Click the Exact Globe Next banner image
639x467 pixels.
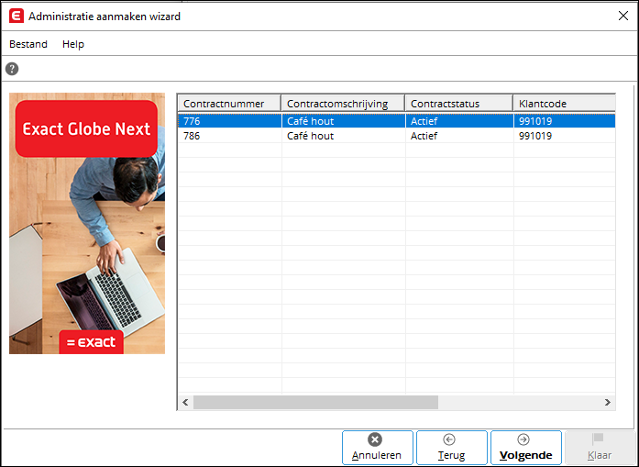tap(87, 223)
